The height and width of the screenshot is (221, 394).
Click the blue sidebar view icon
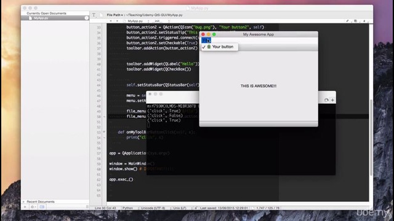click(x=42, y=207)
